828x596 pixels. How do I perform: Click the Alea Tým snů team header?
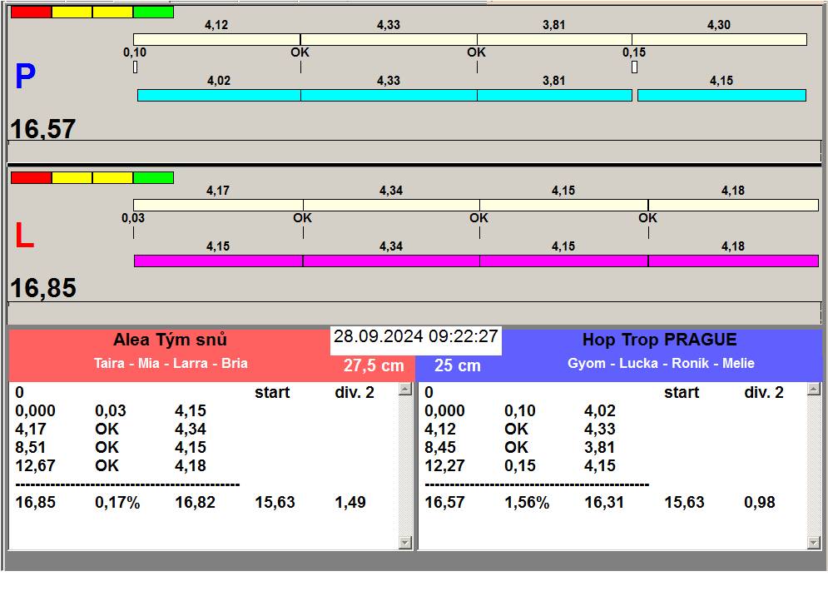point(170,340)
